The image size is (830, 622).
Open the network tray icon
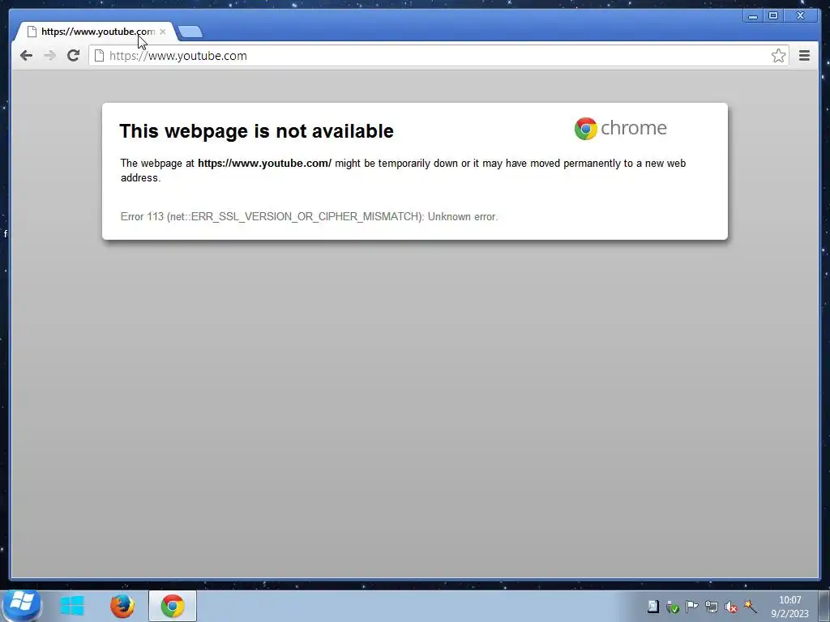712,607
